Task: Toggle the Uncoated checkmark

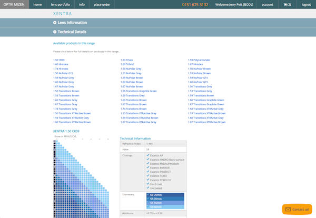Action: coord(148,188)
